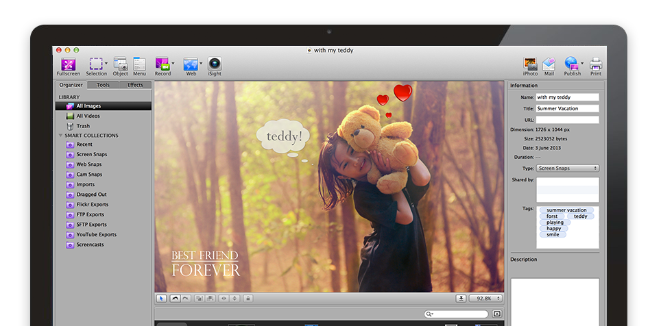Open the 92.8% zoom level dropdown

tap(485, 299)
